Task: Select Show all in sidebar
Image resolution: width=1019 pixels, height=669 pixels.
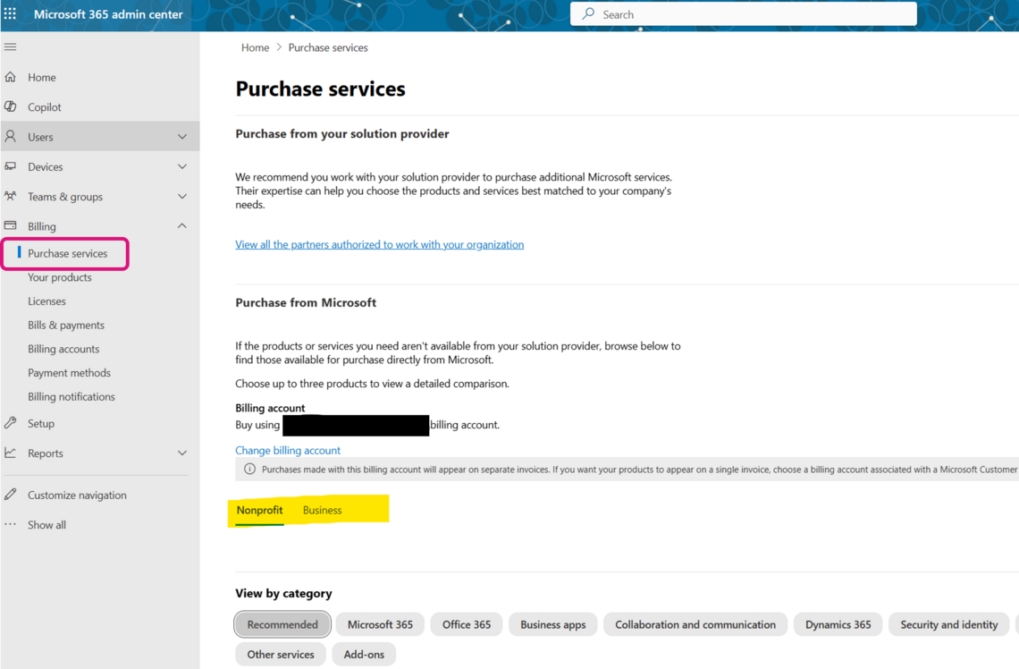Action: coord(46,525)
